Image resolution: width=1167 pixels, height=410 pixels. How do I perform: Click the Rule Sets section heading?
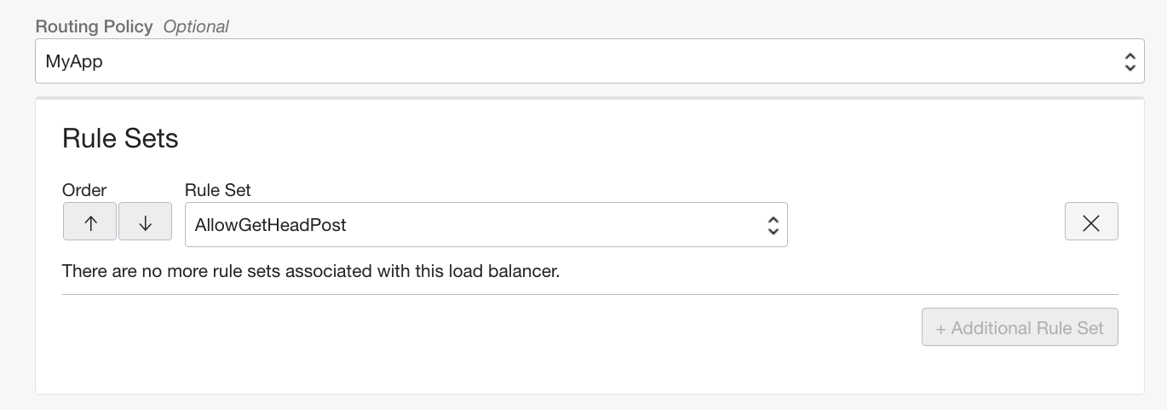pyautogui.click(x=120, y=138)
